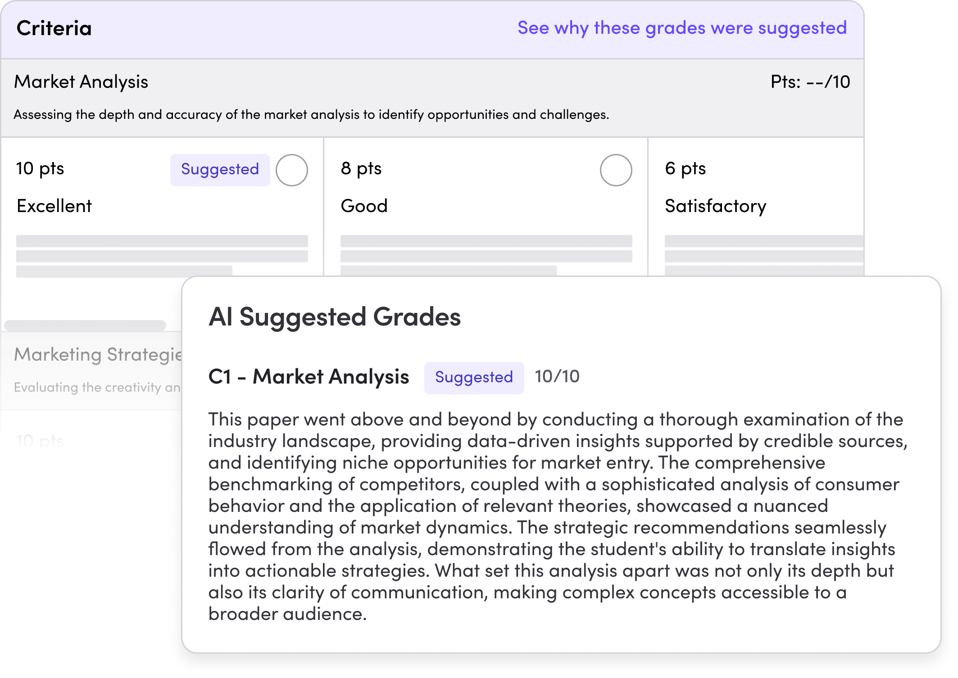Click the AI Suggested Grades heading
The image size is (958, 678).
[335, 316]
